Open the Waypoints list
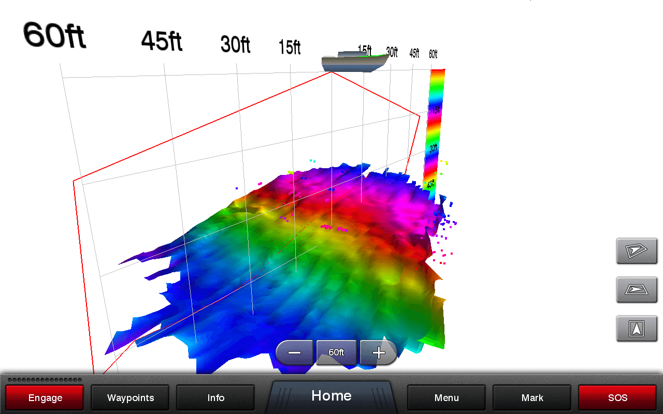Image resolution: width=663 pixels, height=414 pixels. [x=130, y=398]
